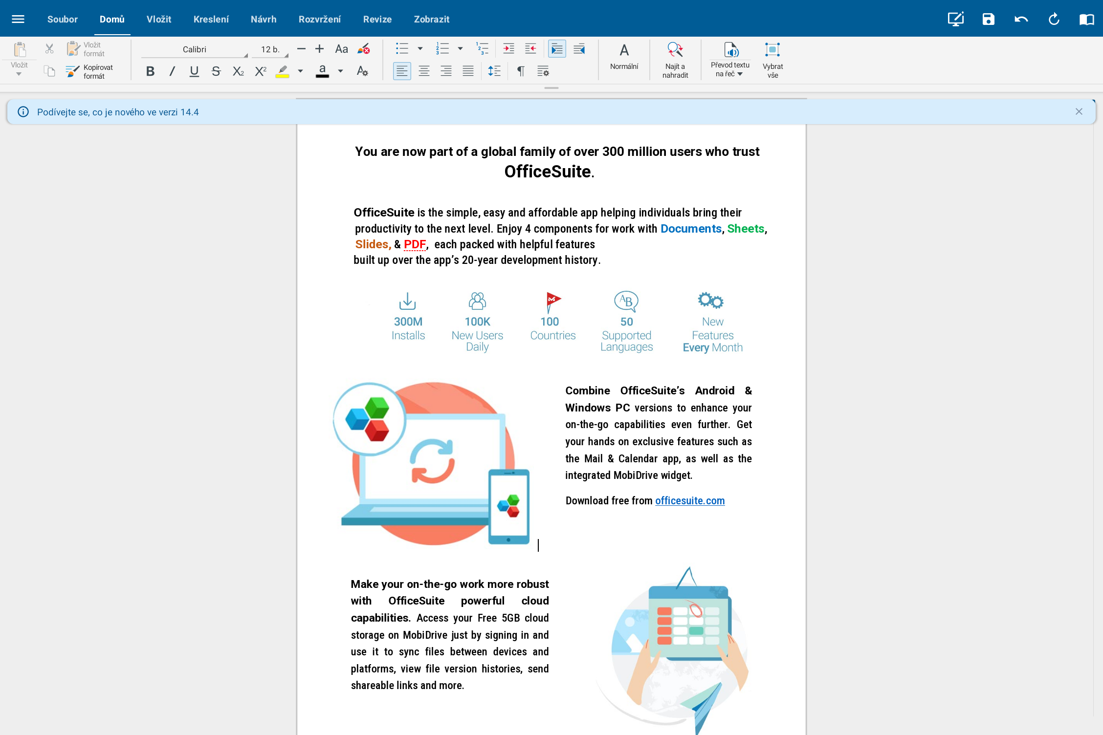Open reading view book icon
This screenshot has height=735, width=1103.
1086,19
